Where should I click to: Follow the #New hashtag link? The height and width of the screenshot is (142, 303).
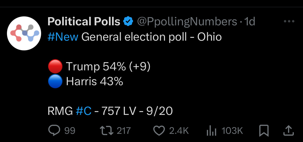click(63, 37)
